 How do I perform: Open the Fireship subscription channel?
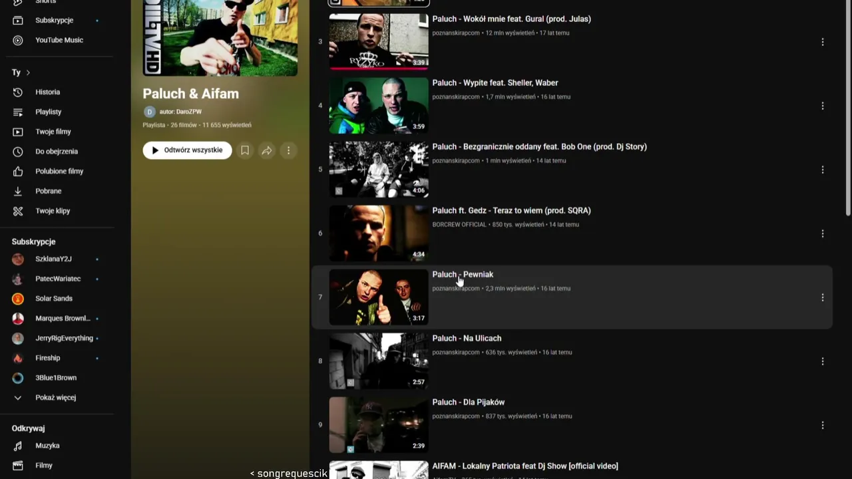57,358
